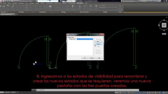
Task: Confirm the dialog with OK
Action: 85,58
